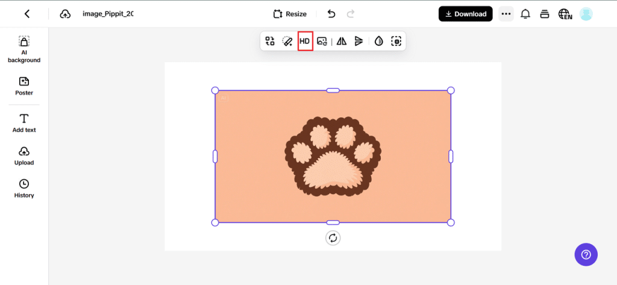
Task: Open the opacity droplet tool
Action: tap(378, 41)
